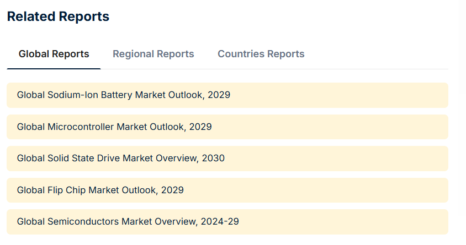
Task: Click year 2029 in Sodium-Ion Battery title
Action: point(219,95)
